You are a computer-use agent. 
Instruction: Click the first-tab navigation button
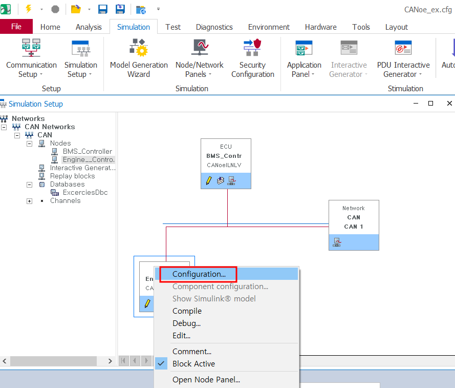pos(124,361)
